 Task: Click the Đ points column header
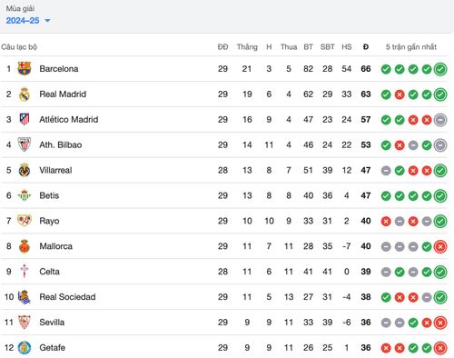pos(366,47)
